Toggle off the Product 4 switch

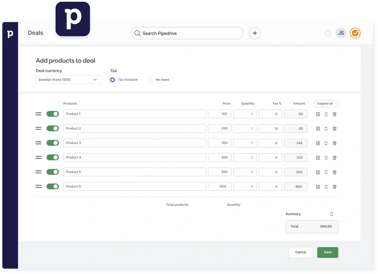point(53,157)
